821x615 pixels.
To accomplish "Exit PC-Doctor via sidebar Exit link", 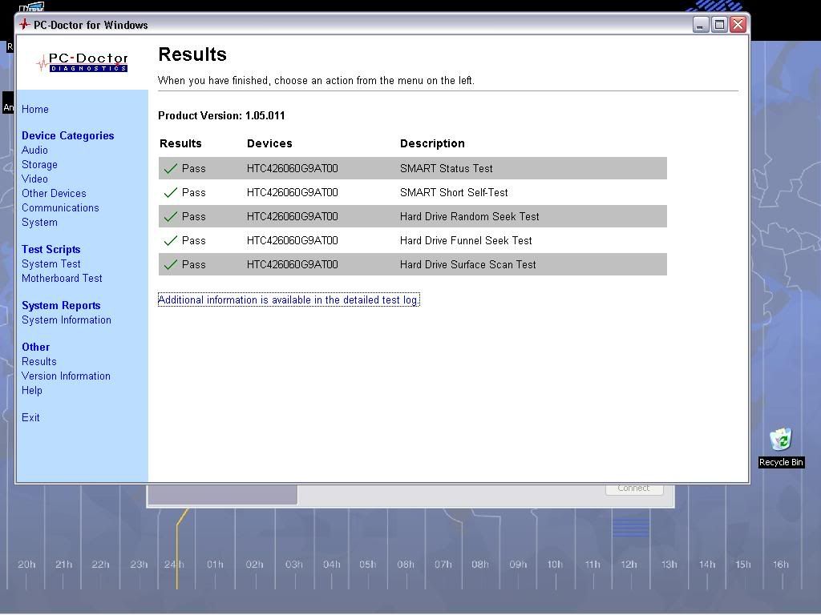I will (x=30, y=418).
